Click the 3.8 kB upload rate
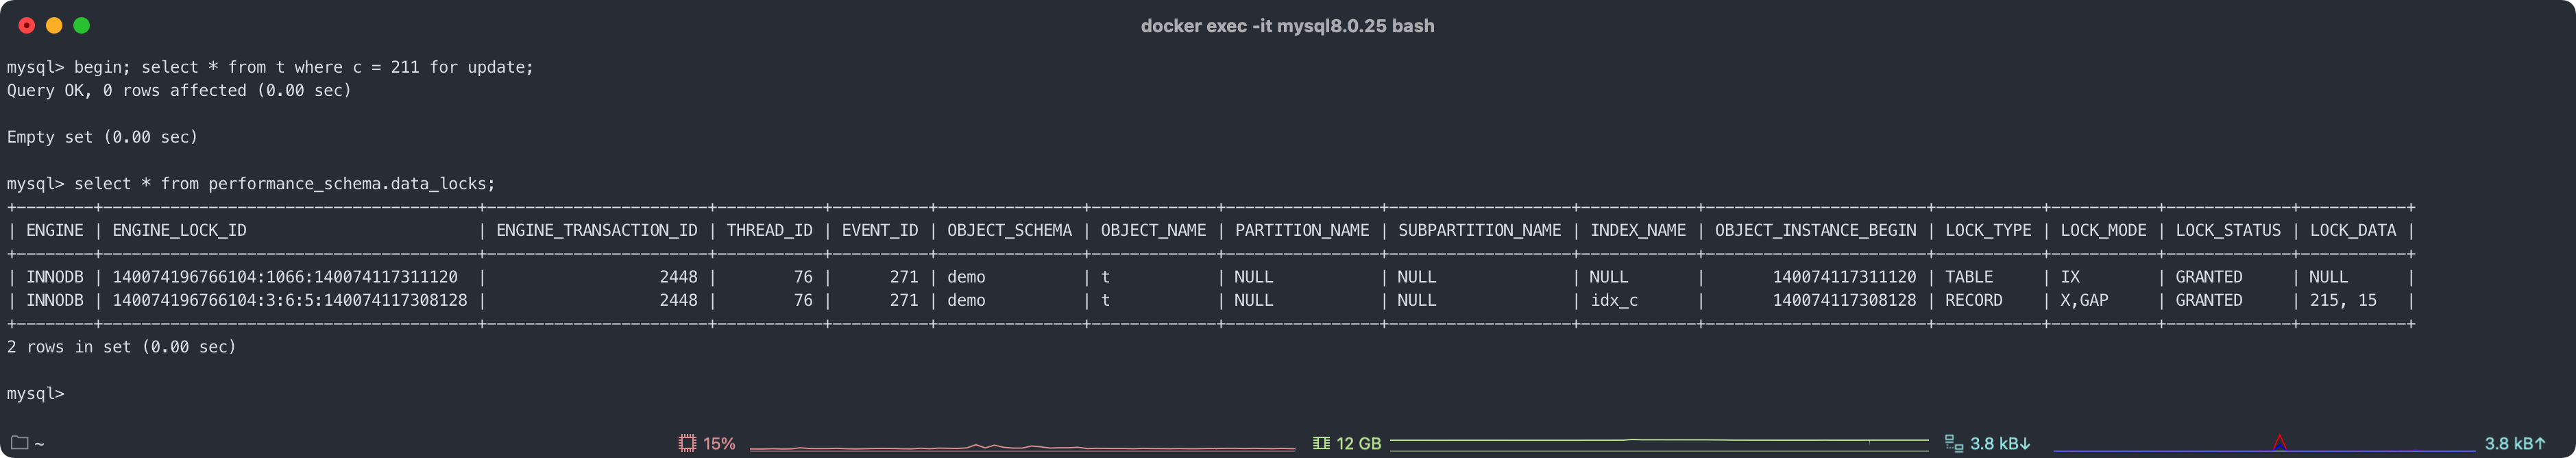2576x458 pixels. 2514,443
